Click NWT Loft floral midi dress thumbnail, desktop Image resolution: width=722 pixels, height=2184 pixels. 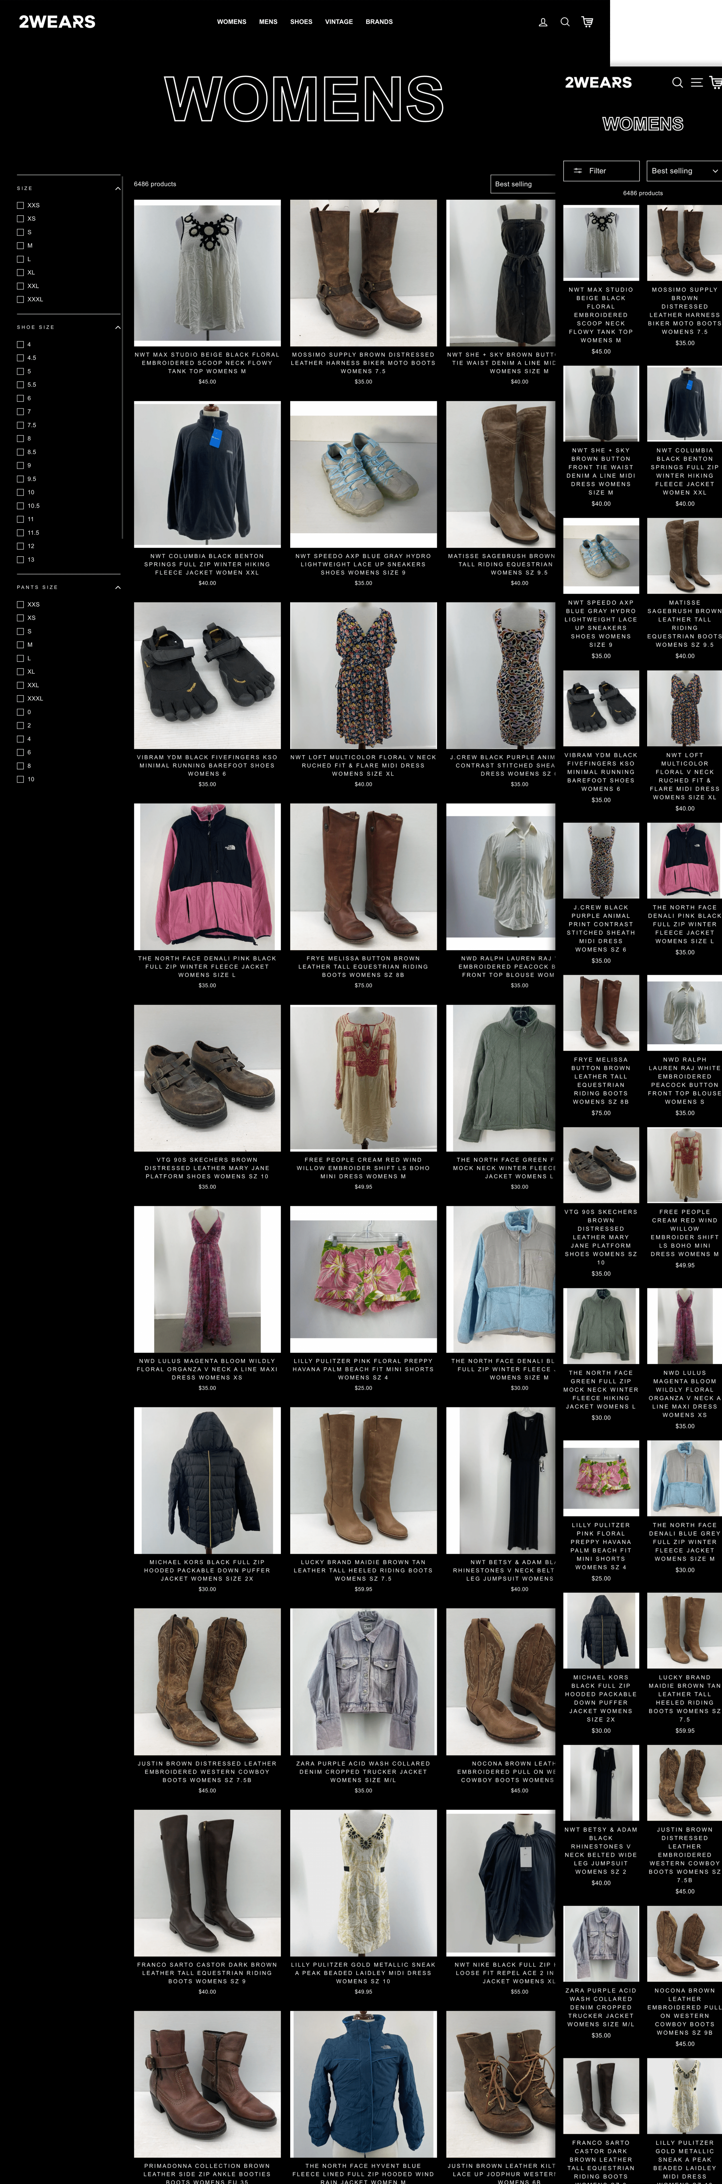363,676
